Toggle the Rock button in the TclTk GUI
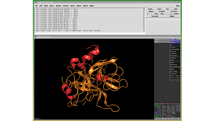 click(176, 9)
